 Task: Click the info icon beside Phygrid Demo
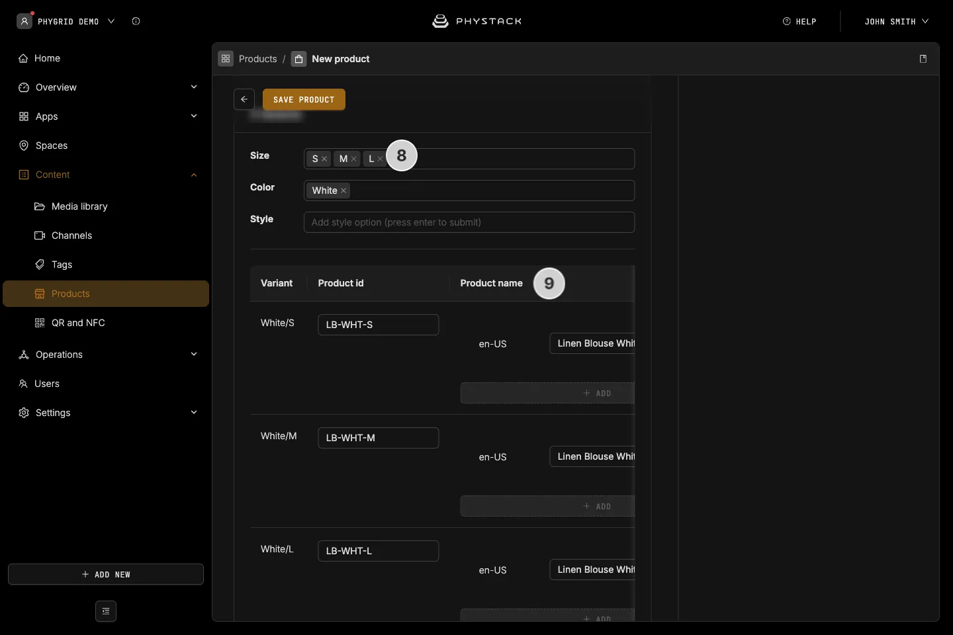136,21
